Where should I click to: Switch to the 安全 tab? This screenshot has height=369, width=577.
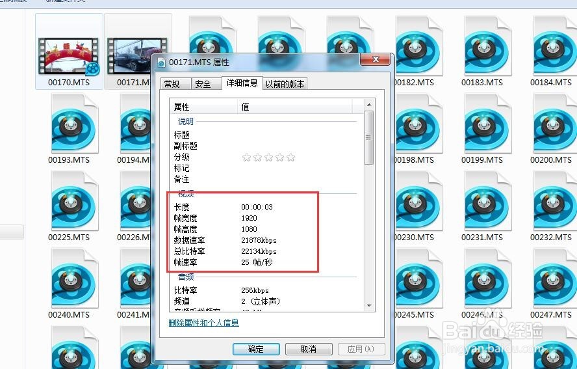click(x=206, y=84)
